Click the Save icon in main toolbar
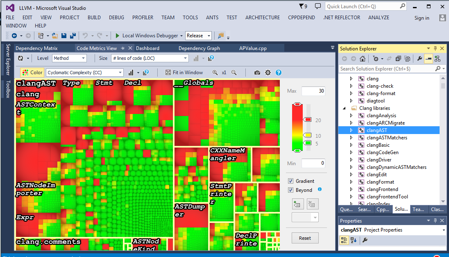Image resolution: width=449 pixels, height=257 pixels. 64,36
